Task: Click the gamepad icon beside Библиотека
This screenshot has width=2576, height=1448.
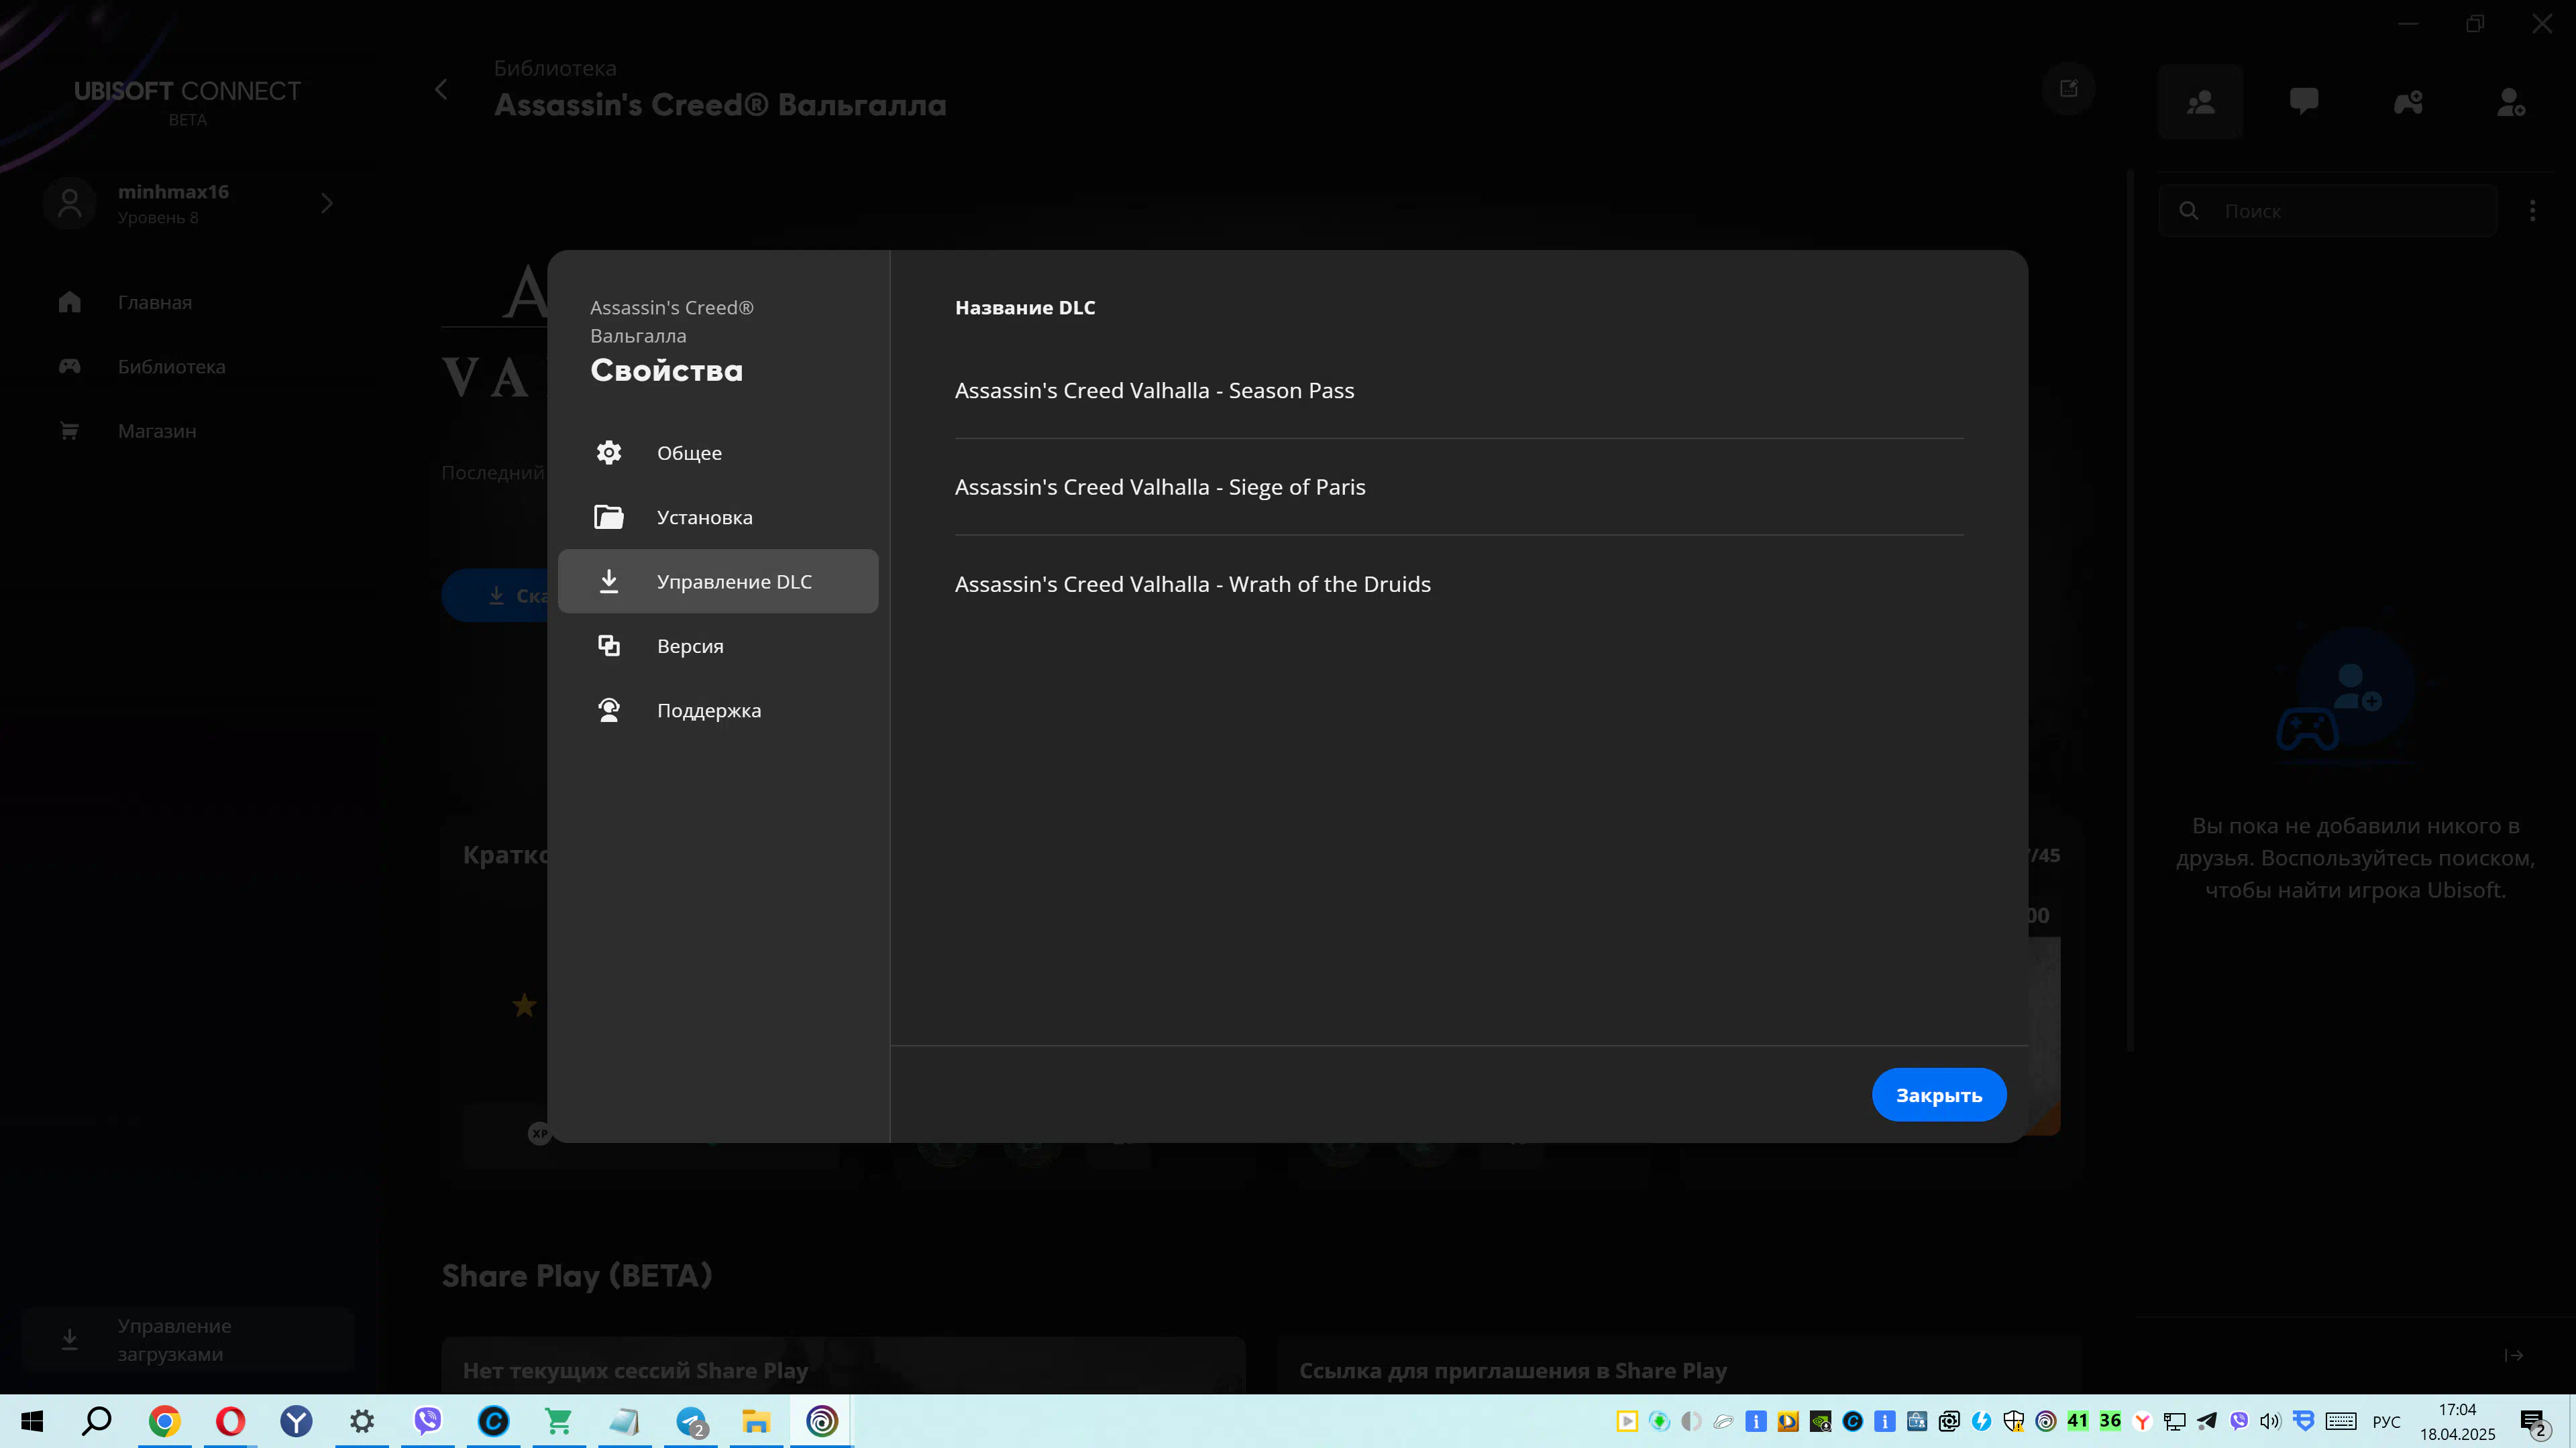Action: click(69, 366)
